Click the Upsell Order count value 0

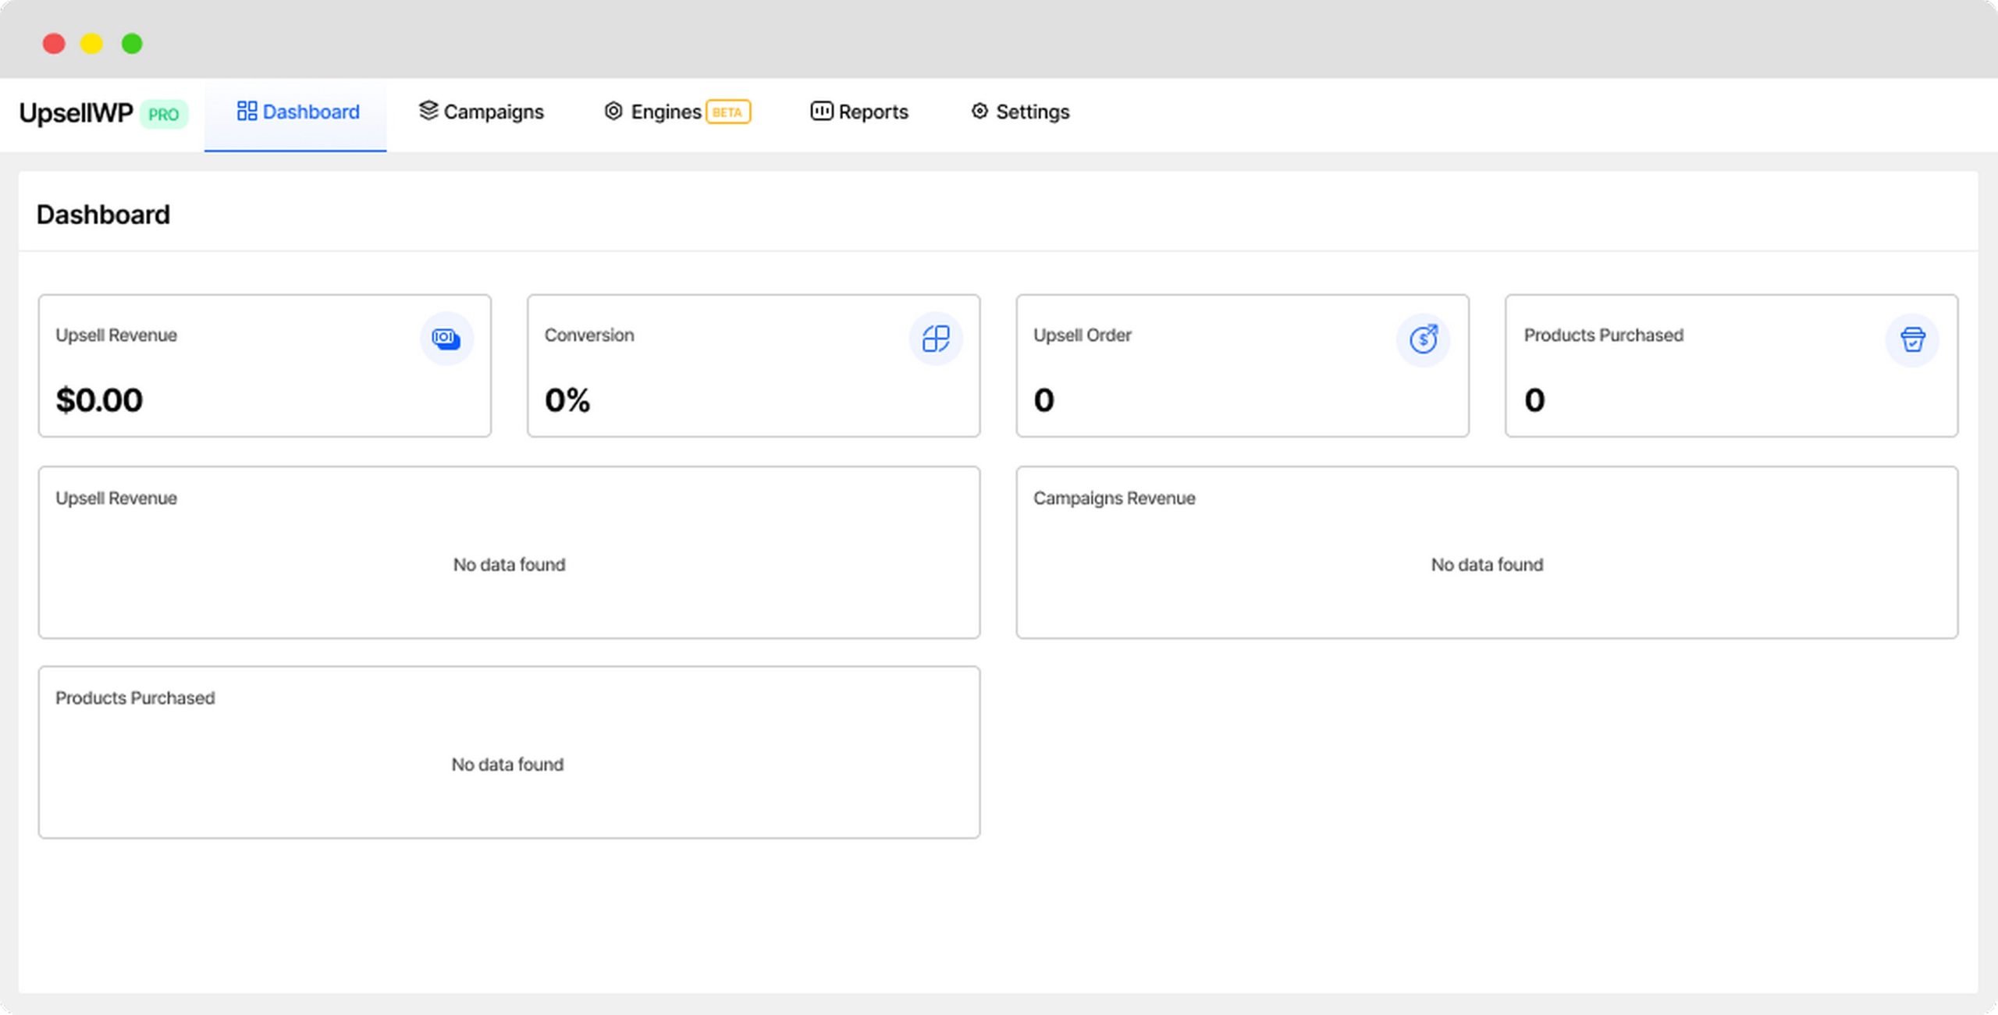pyautogui.click(x=1043, y=400)
